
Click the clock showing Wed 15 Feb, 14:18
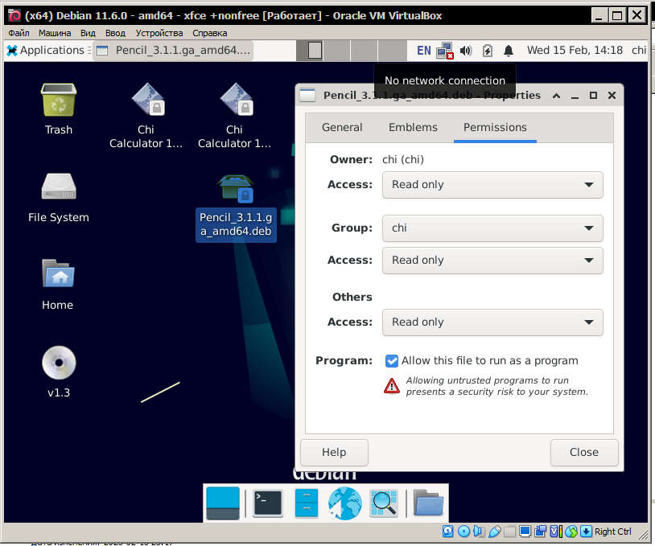tap(575, 51)
